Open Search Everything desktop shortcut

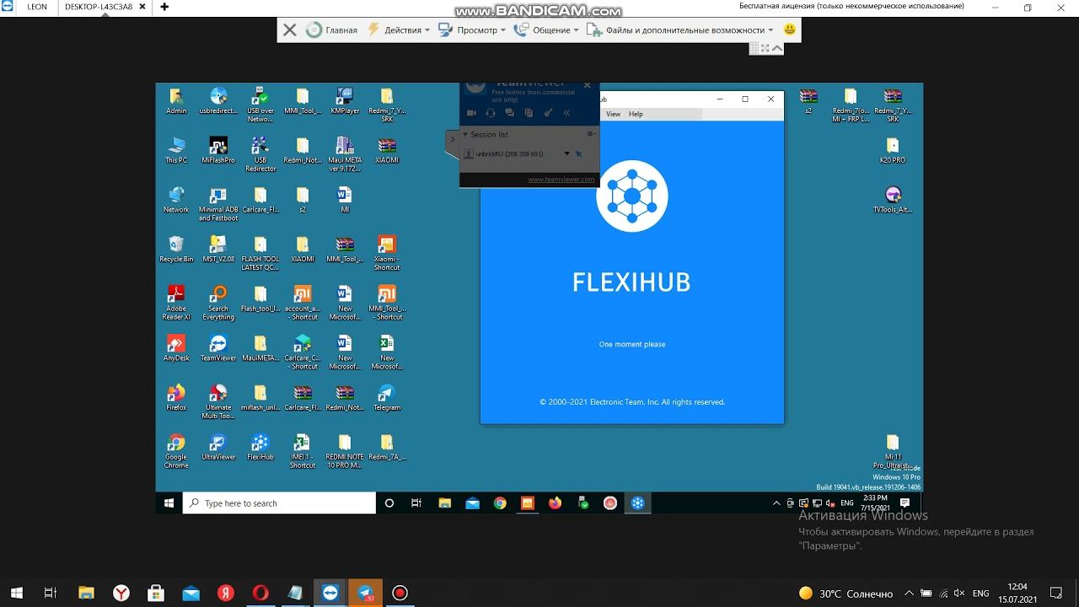click(x=218, y=303)
